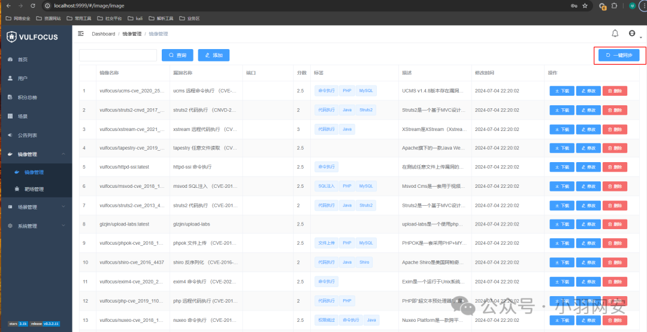647x332 pixels.
Task: Download the ucms-cve_2020_25 image
Action: tap(561, 91)
